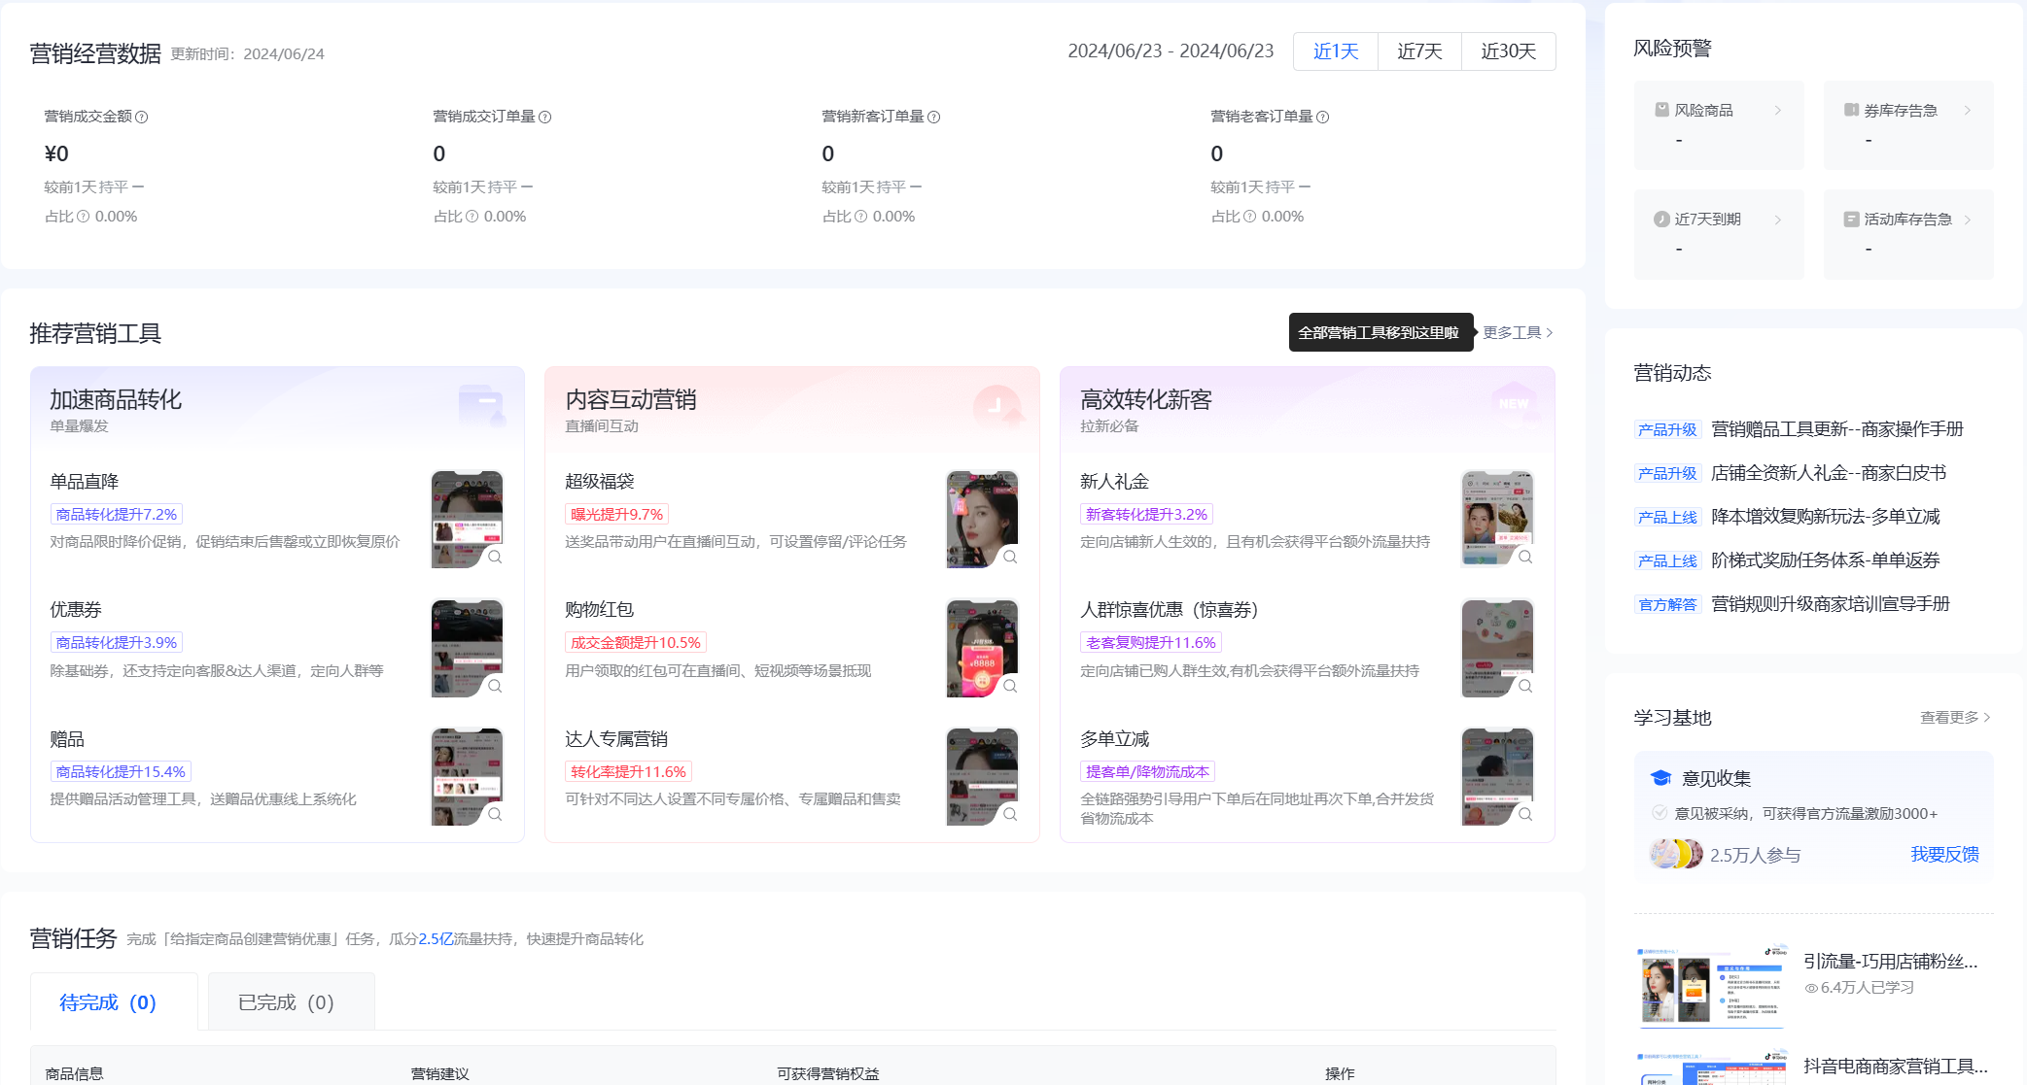
Task: Switch to 已完成 (0) tab
Action: coord(286,1002)
